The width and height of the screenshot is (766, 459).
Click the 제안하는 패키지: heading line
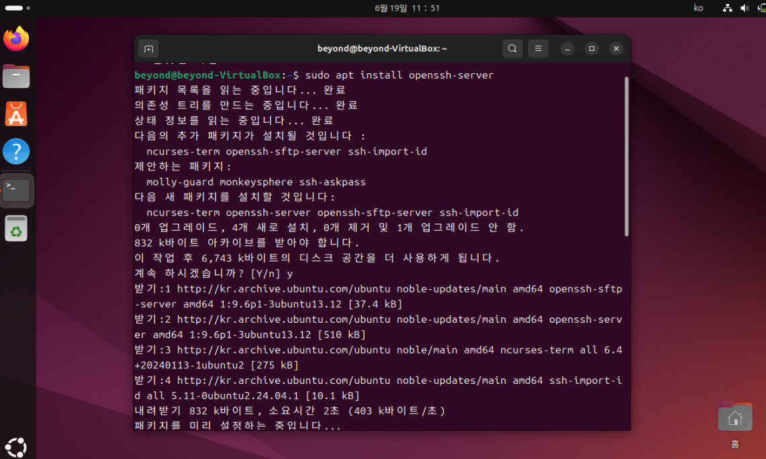point(183,166)
